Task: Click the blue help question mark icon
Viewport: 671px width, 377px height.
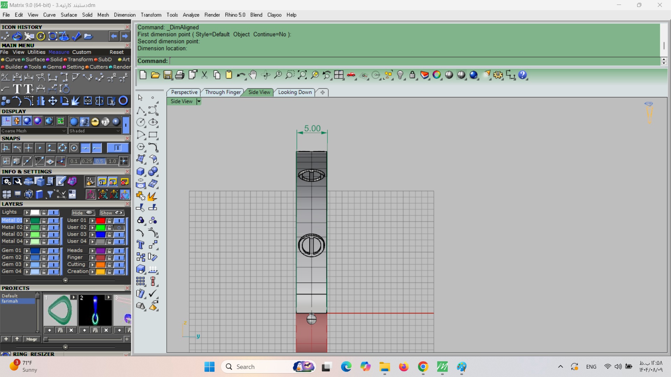Action: click(522, 75)
